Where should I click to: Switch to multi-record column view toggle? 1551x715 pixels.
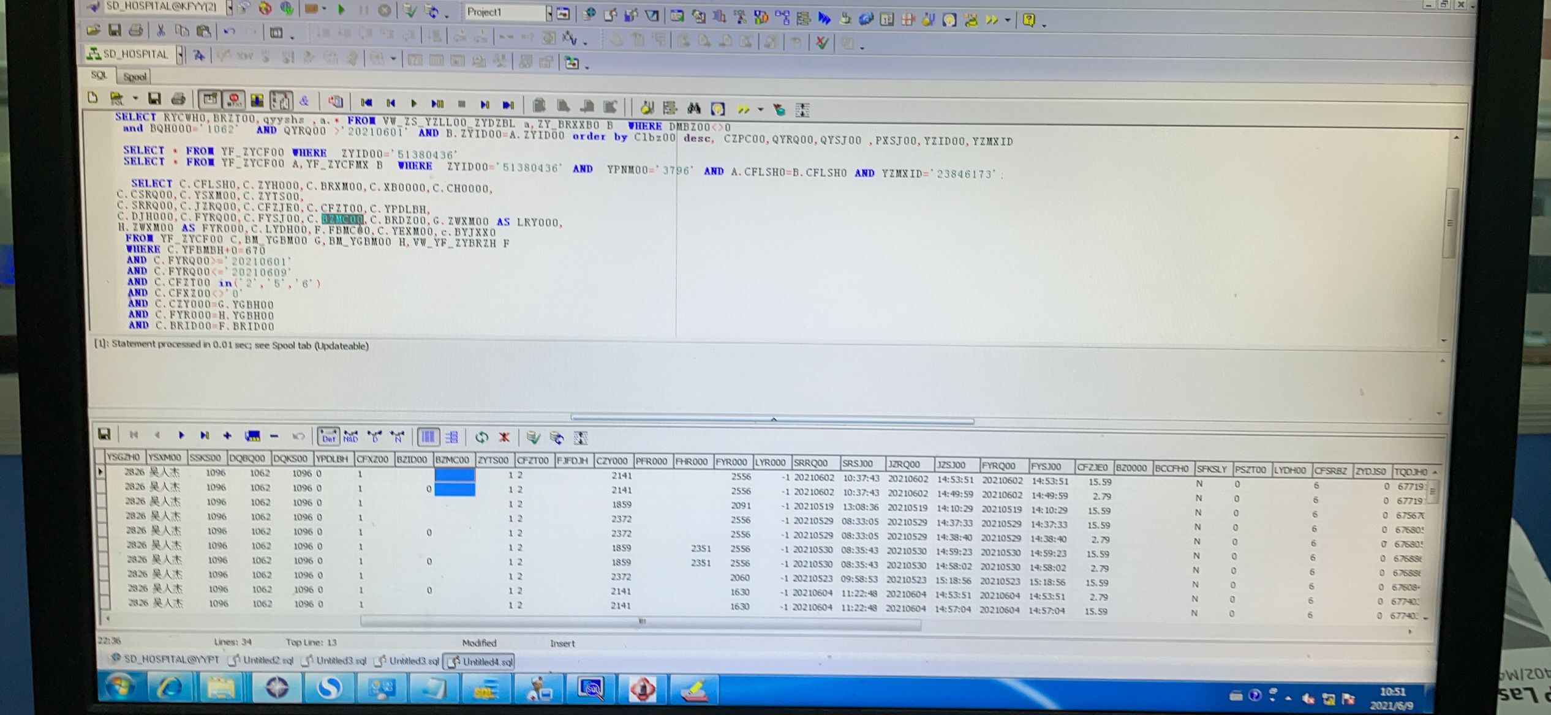(x=428, y=436)
